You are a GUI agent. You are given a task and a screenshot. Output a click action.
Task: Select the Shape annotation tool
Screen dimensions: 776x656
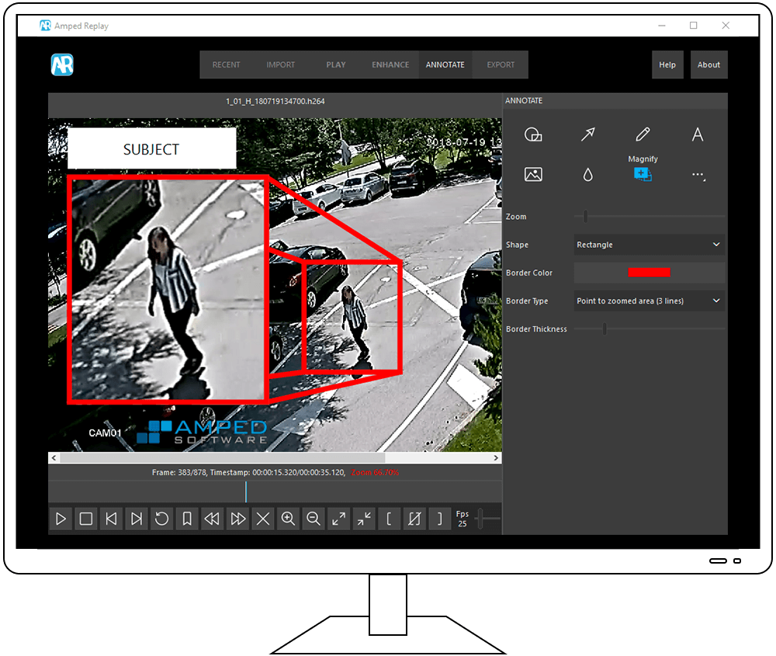tap(533, 135)
